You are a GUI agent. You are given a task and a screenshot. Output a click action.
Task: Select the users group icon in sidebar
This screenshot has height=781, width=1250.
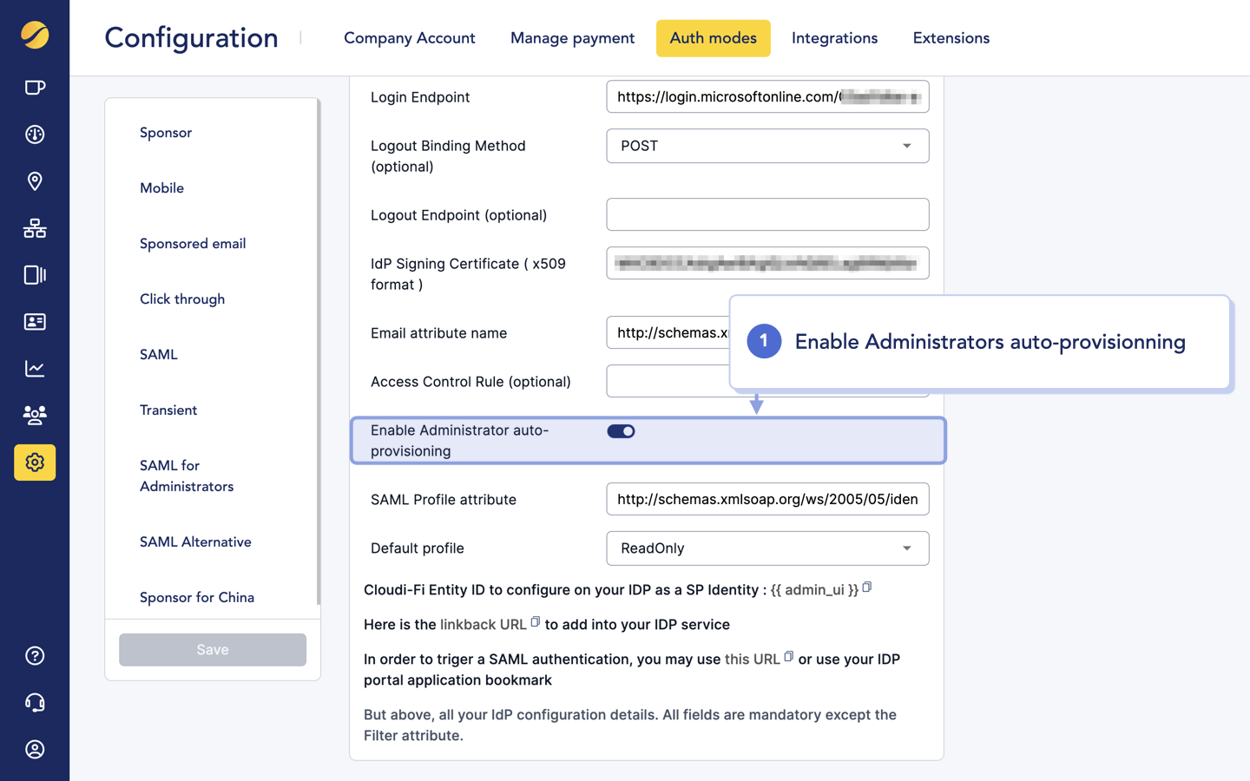pos(35,416)
